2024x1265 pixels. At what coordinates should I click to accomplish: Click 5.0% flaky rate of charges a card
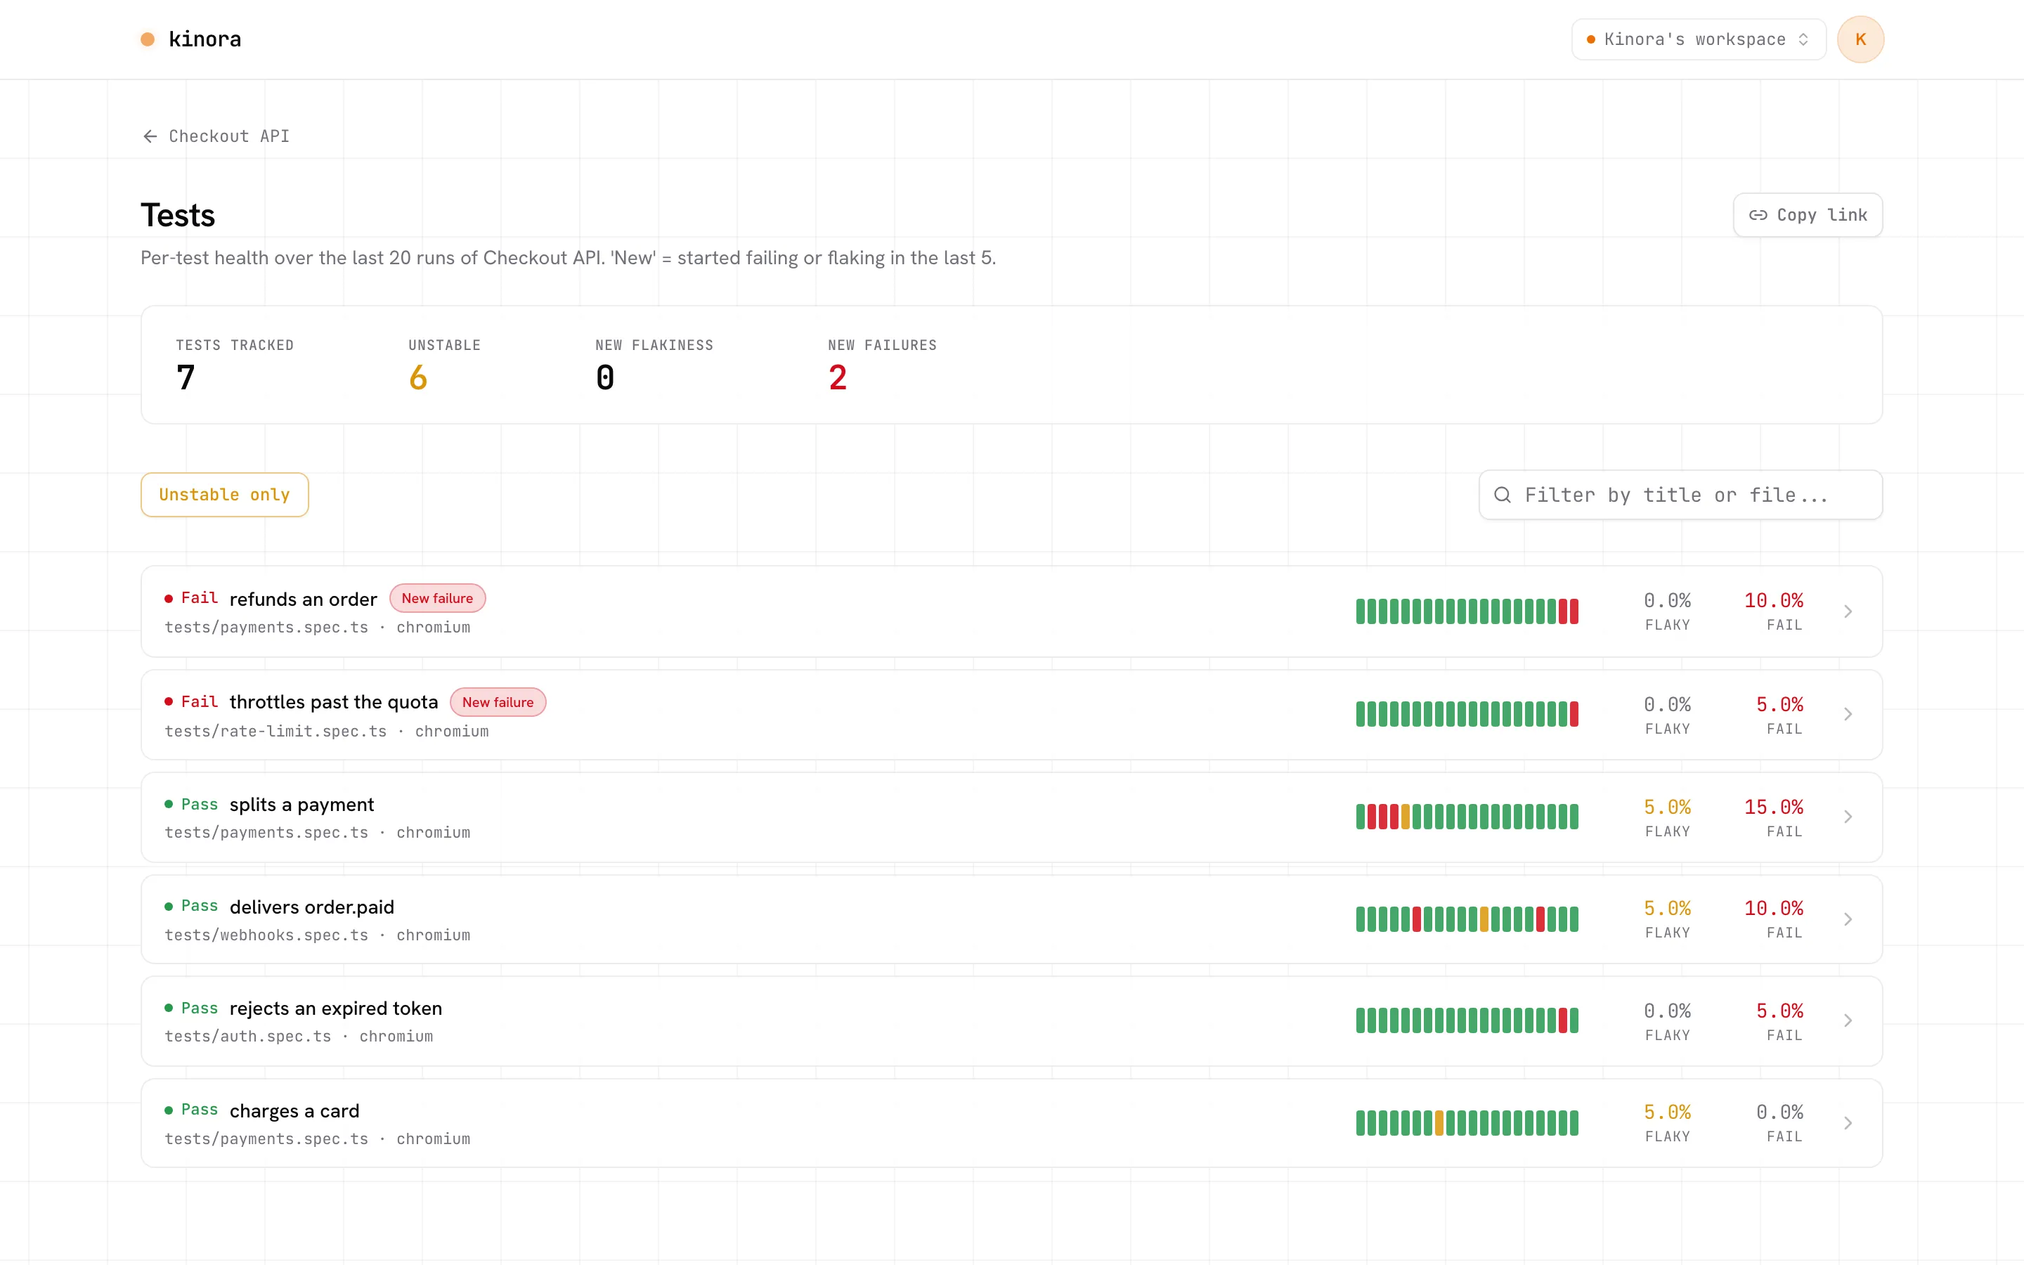coord(1667,1112)
